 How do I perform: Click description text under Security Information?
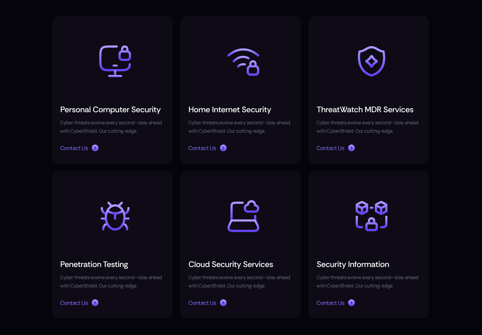[x=368, y=282]
